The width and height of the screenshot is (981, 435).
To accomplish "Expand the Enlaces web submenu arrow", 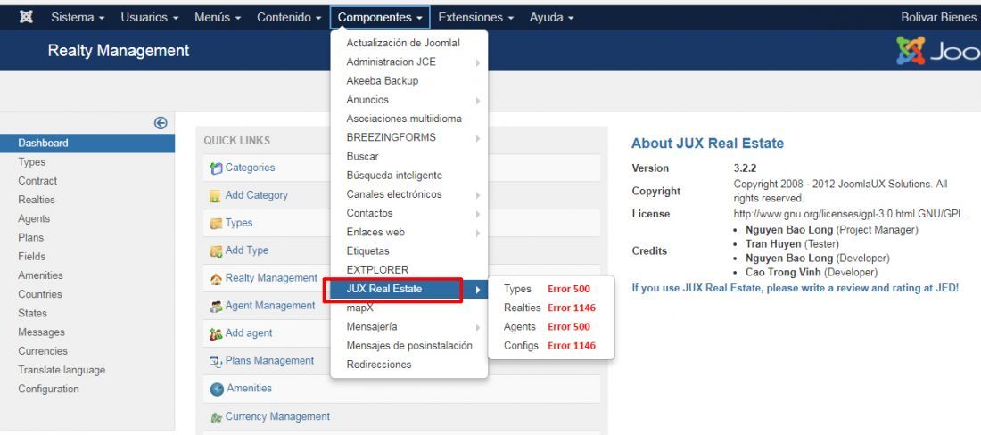I will [477, 233].
